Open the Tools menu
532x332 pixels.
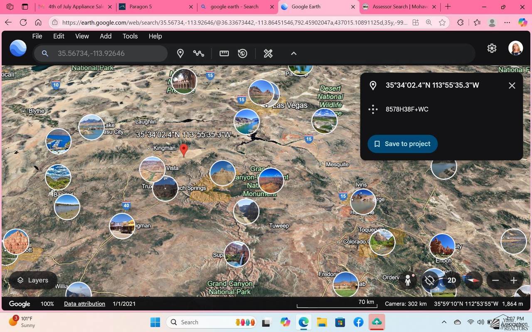pos(130,36)
